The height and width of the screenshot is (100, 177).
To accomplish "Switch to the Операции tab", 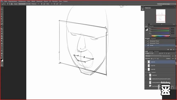I will [153, 38].
